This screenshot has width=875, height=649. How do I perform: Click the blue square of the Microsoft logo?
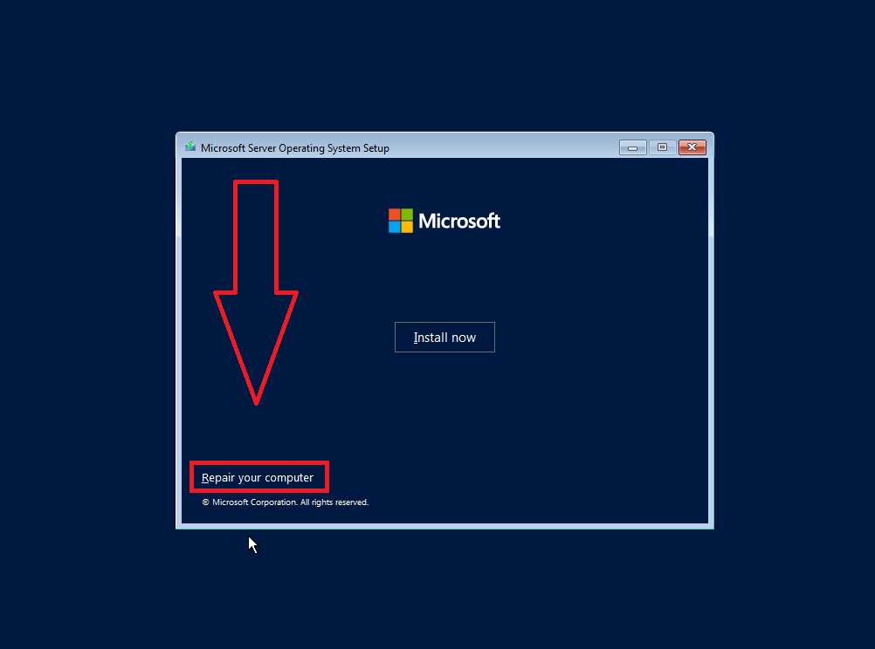tap(394, 227)
